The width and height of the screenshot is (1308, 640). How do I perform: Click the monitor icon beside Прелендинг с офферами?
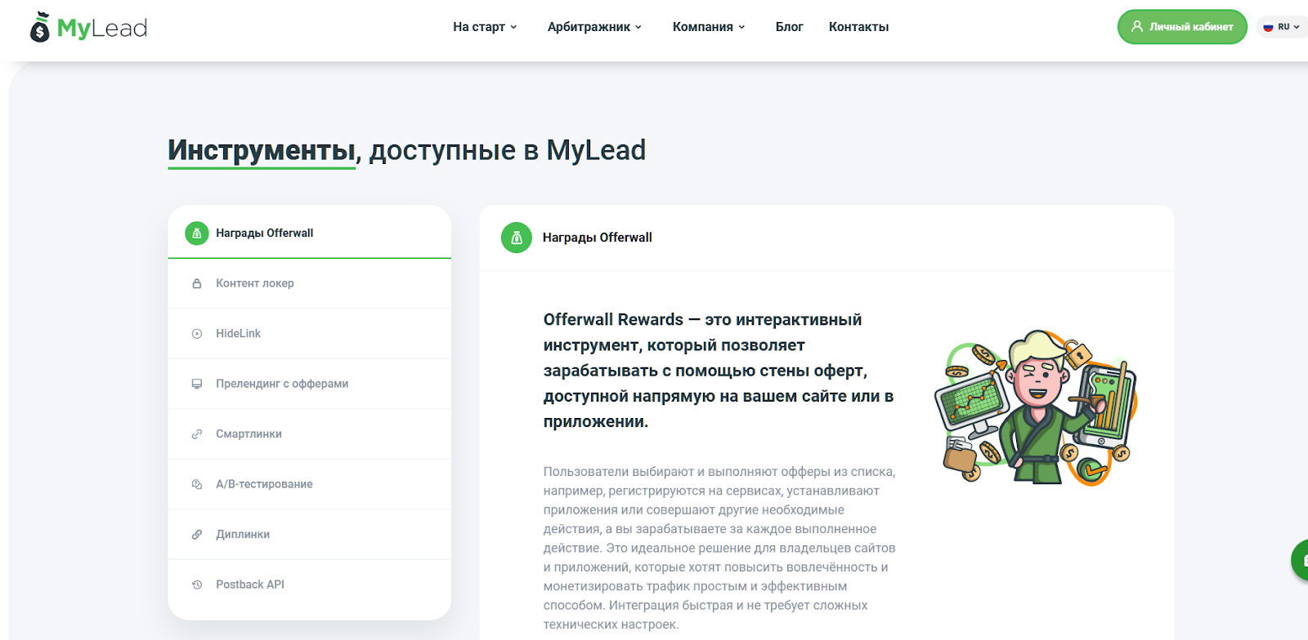click(x=196, y=384)
